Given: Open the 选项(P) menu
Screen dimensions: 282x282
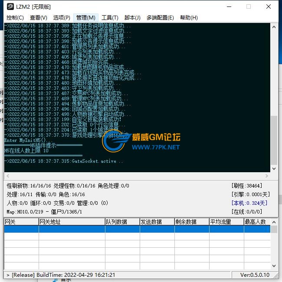Looking at the screenshot, I should click(x=62, y=18).
